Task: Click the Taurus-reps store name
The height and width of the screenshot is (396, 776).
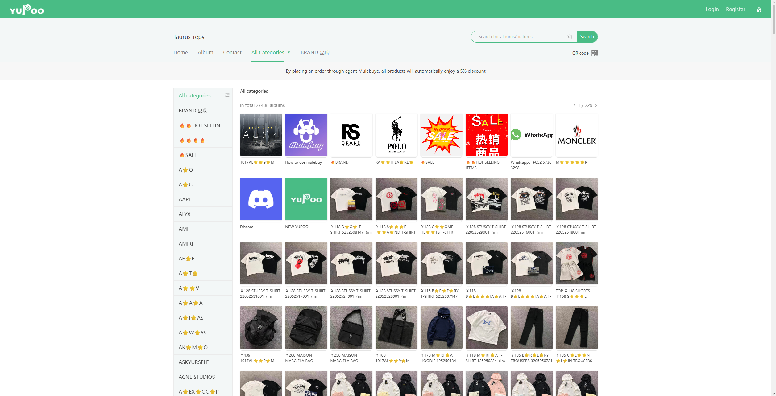Action: [189, 37]
